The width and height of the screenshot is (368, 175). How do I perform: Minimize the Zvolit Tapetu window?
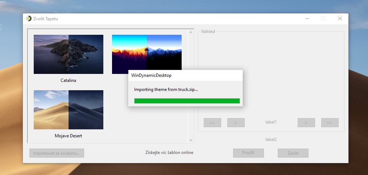307,18
